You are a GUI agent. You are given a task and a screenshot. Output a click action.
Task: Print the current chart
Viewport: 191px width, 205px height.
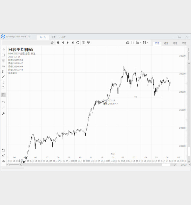click(x=128, y=43)
